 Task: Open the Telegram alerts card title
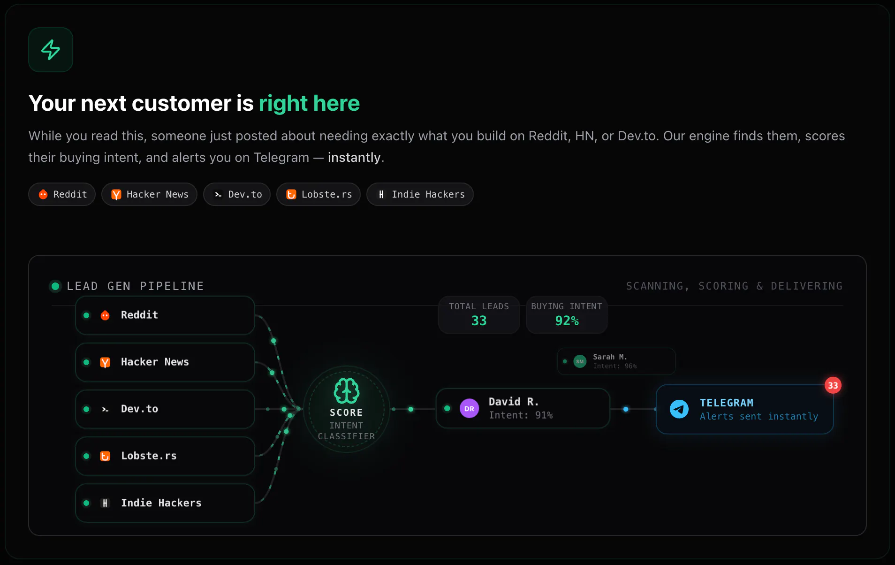tap(727, 403)
